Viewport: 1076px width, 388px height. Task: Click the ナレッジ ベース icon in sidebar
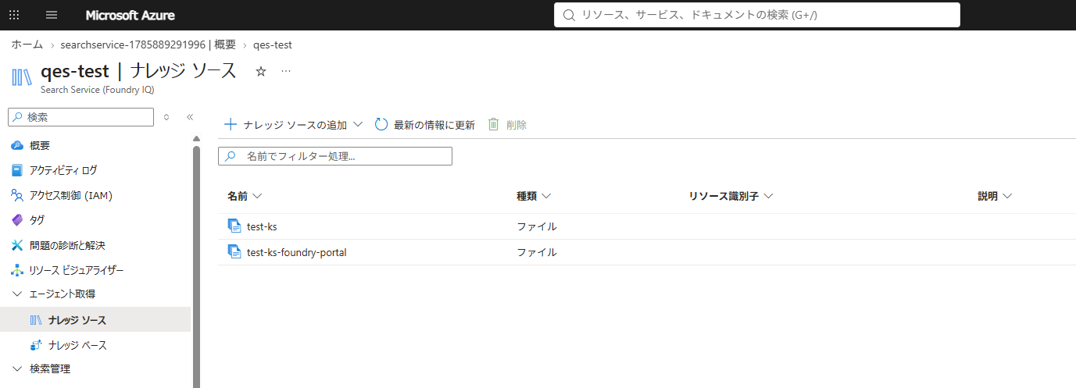[36, 345]
